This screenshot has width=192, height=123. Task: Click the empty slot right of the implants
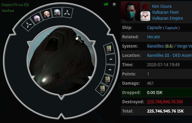(68, 13)
